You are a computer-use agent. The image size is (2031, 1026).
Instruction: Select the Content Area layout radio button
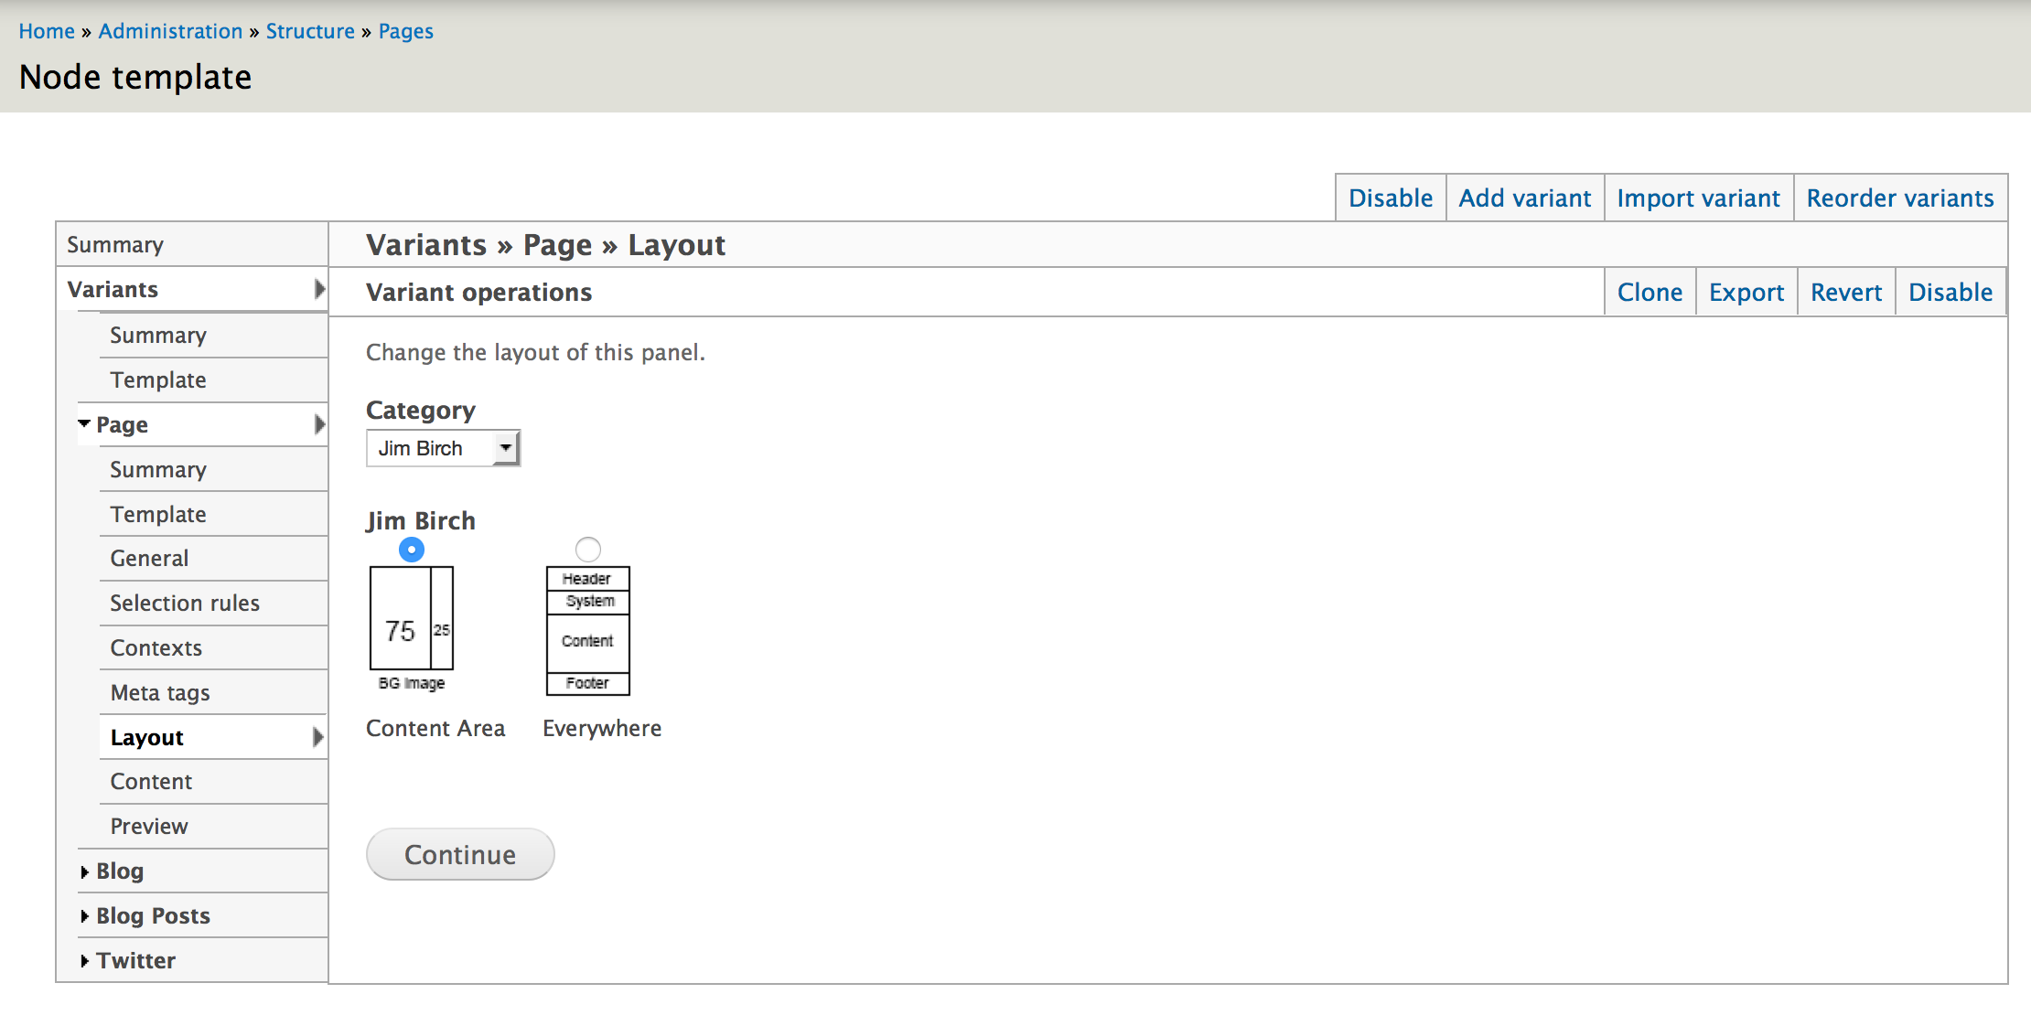pyautogui.click(x=411, y=550)
